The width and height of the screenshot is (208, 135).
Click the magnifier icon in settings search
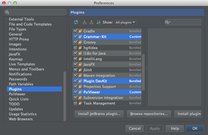pyautogui.click(x=7, y=12)
